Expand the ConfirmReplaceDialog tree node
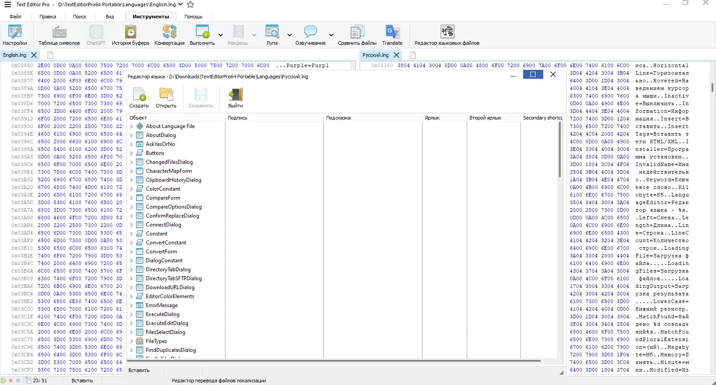This screenshot has height=385, width=716. pos(132,216)
